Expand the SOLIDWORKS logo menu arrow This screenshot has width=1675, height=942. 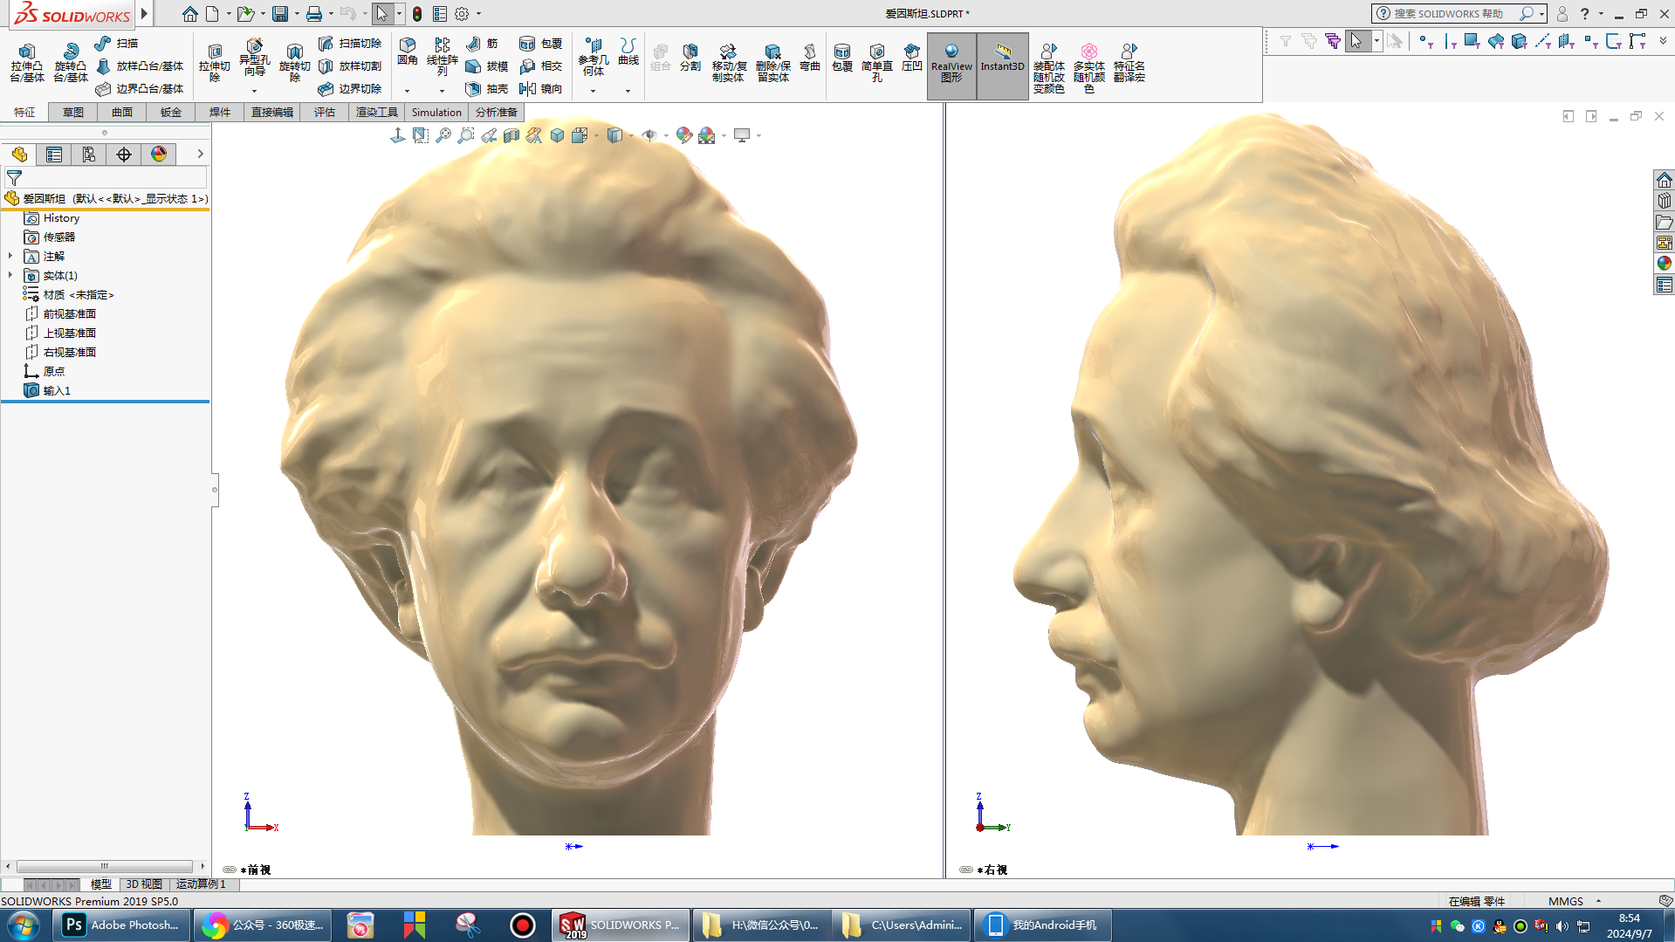click(x=144, y=14)
